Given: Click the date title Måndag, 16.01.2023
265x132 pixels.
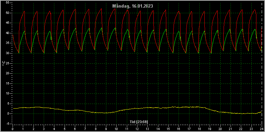Looking at the screenshot, I should (x=133, y=6).
